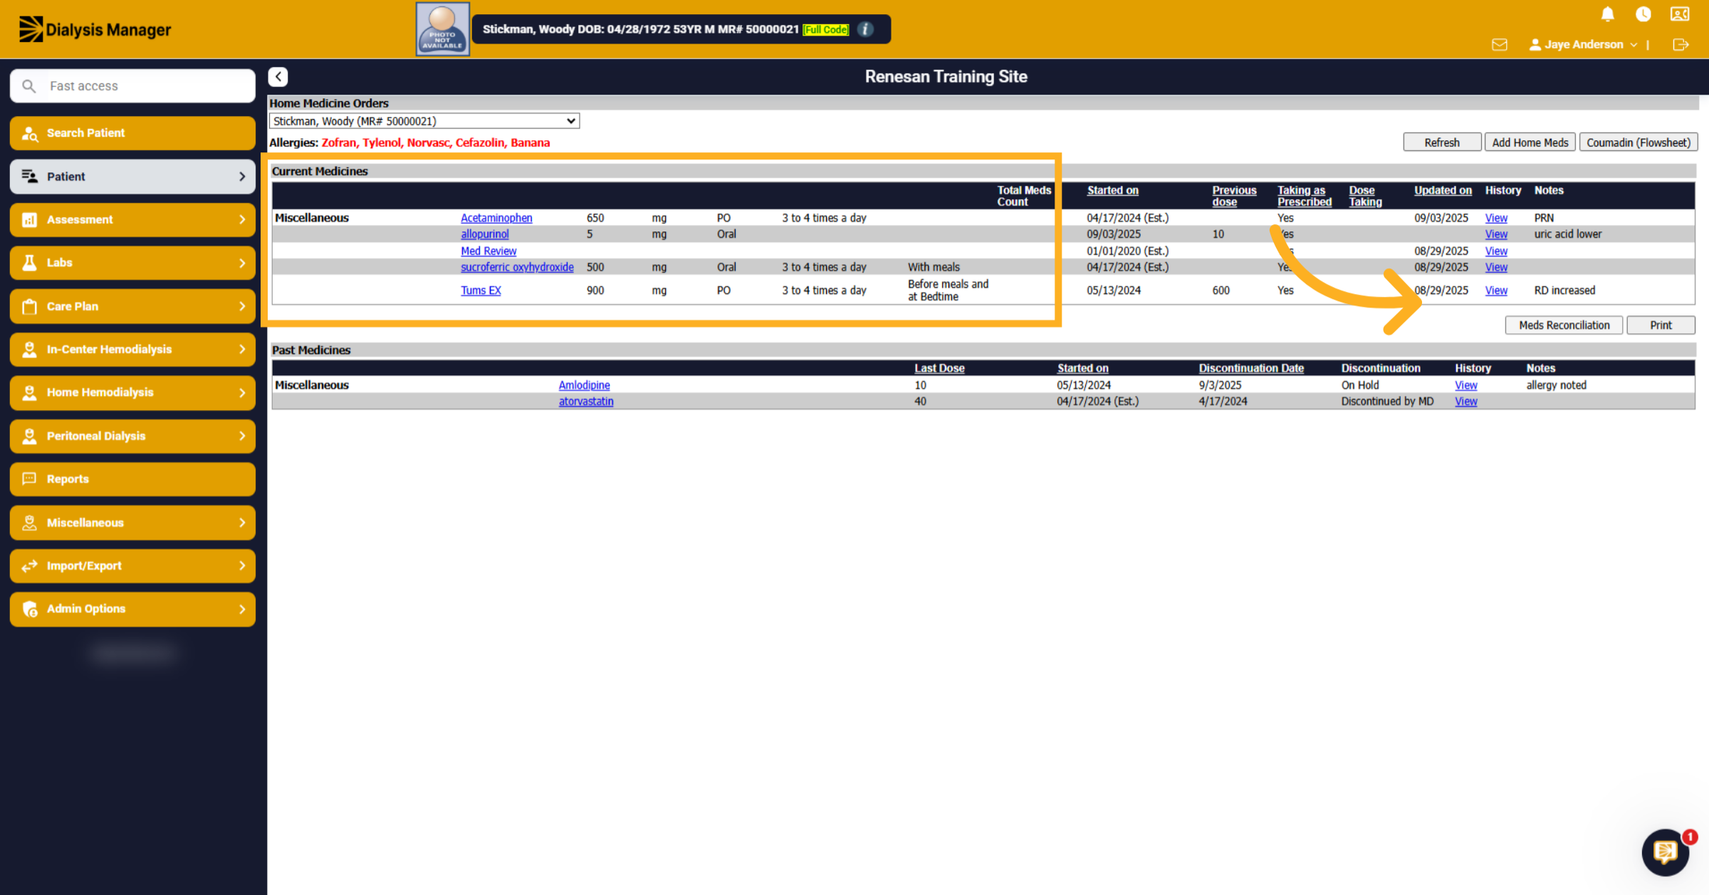Expand Admin Options menu
The width and height of the screenshot is (1709, 895).
133,609
